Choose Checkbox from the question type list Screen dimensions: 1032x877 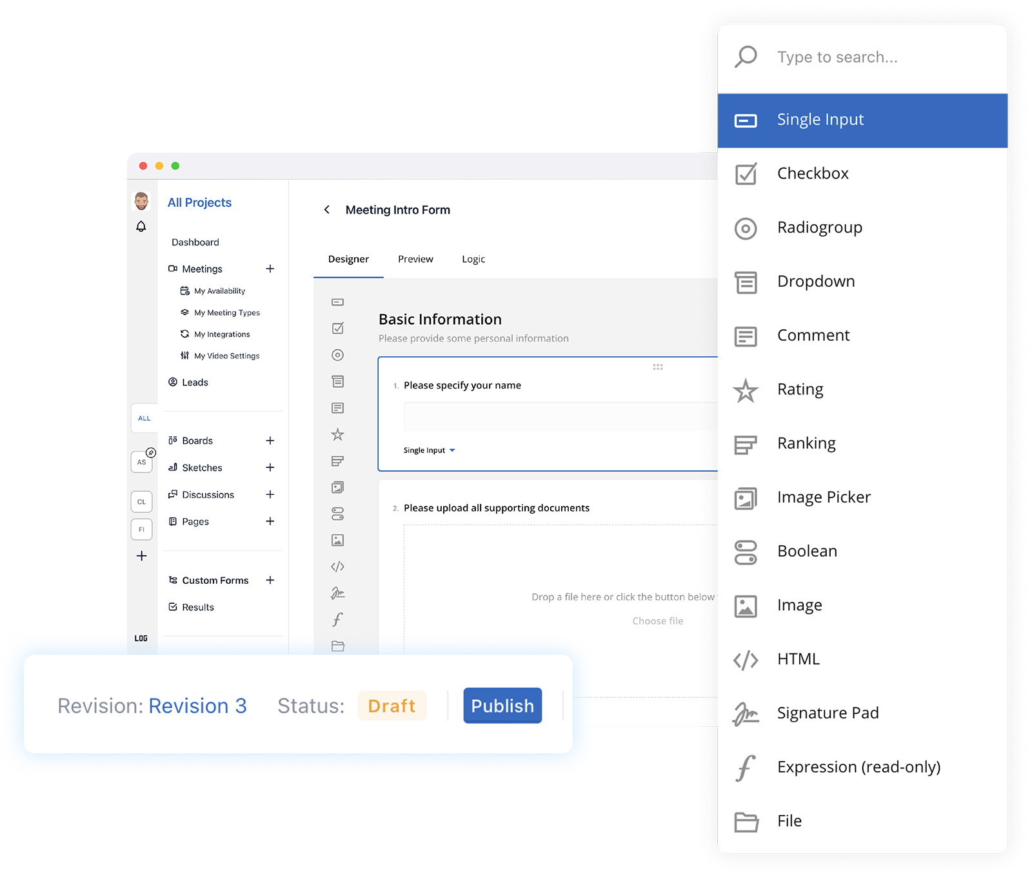tap(862, 174)
